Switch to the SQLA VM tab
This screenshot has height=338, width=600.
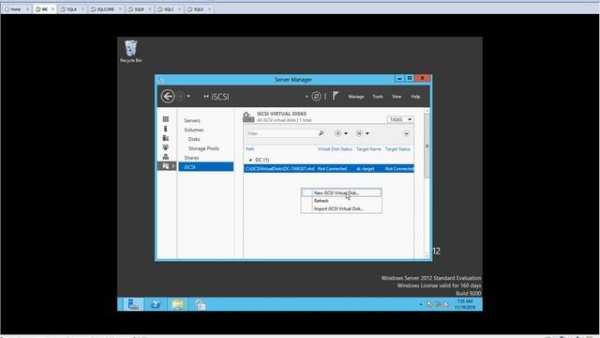click(71, 9)
